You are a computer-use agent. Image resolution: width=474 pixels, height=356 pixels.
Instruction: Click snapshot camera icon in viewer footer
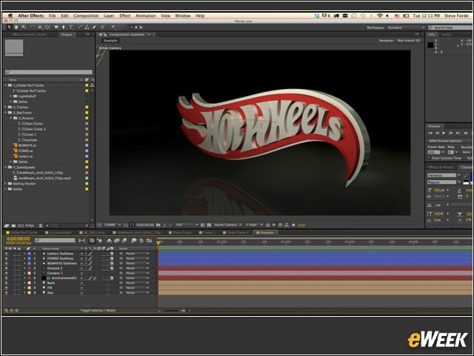[158, 225]
